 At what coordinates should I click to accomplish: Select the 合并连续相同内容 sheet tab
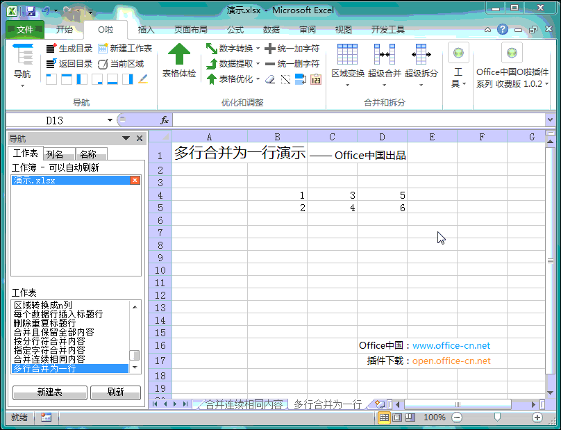click(243, 404)
